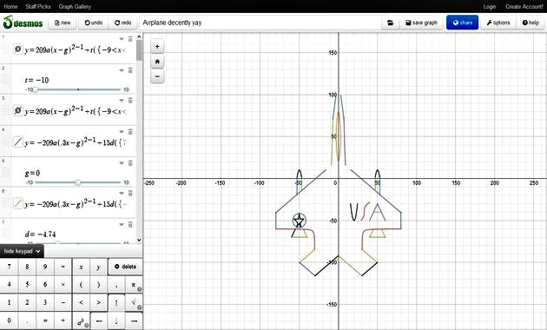Image resolution: width=547 pixels, height=330 pixels.
Task: Click the t slider handle at -10
Action: [36, 89]
